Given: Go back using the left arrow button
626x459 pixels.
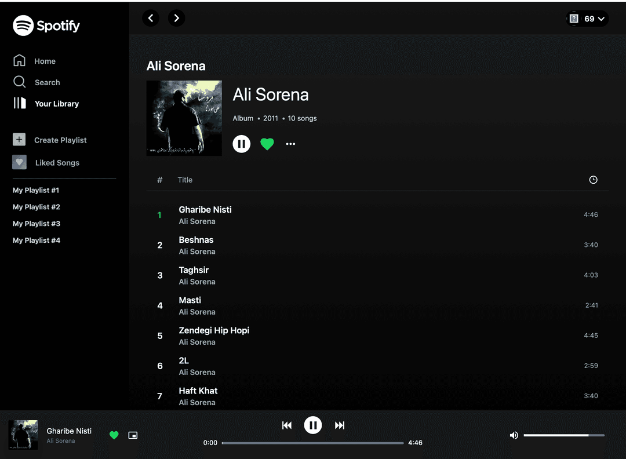Looking at the screenshot, I should pos(151,18).
